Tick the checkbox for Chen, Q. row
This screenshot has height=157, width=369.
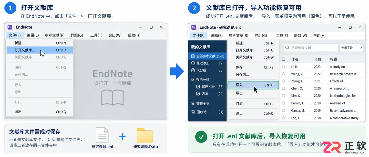coord(283,88)
